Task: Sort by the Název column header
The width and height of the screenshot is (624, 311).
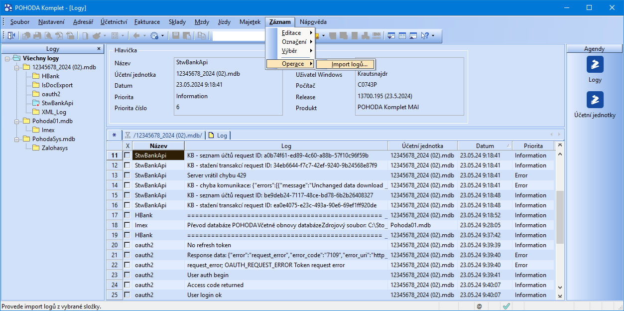Action: click(x=158, y=146)
